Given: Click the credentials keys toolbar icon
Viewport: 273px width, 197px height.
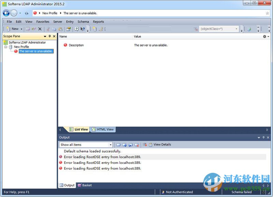Looking at the screenshot, I should 101,29.
